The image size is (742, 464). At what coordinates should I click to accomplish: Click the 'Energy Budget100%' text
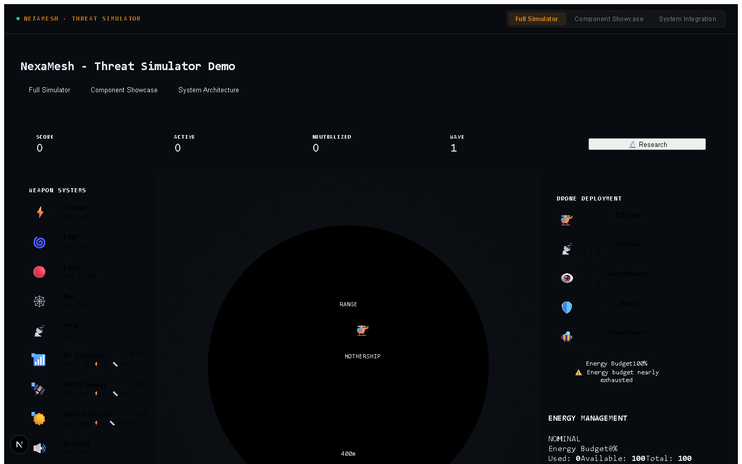[616, 363]
